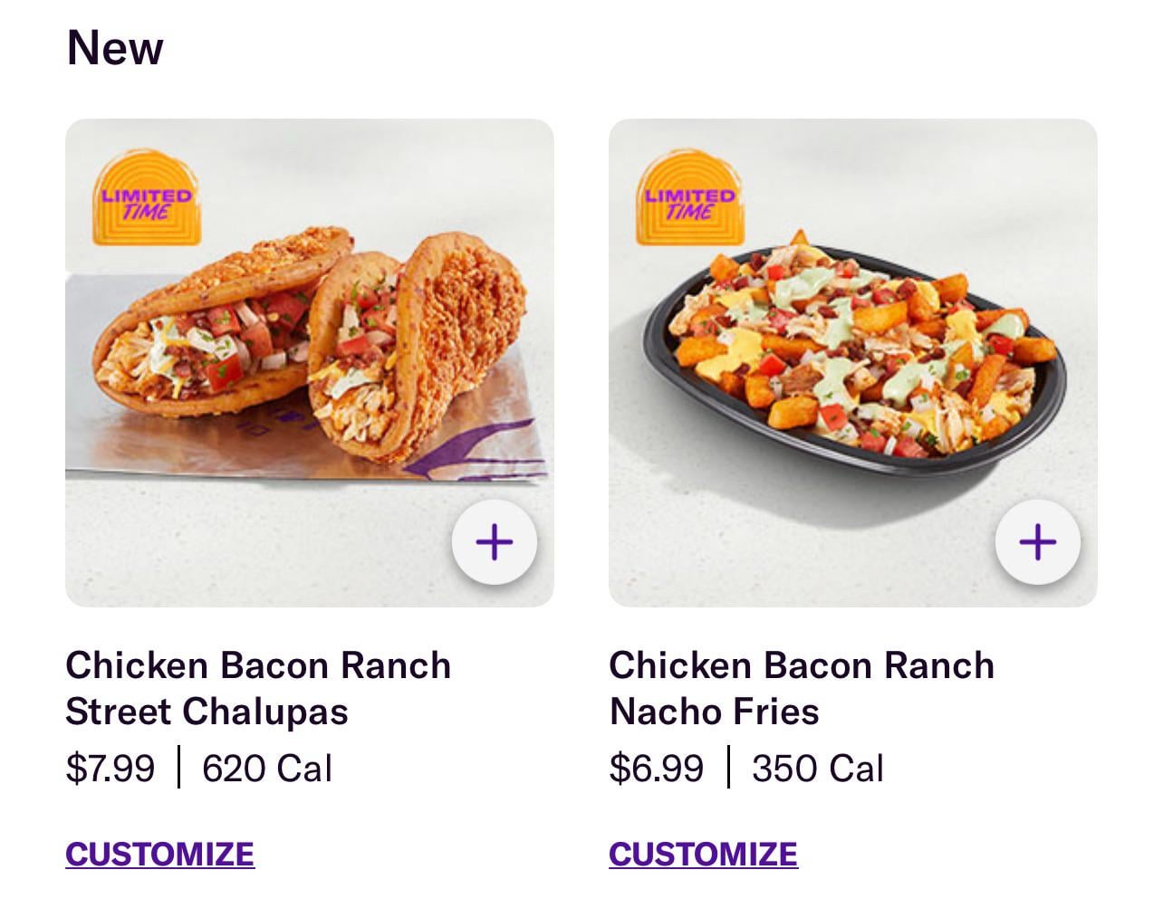
Task: Open the Chicken Bacon Ranch Street Chalupas title
Action: point(258,688)
